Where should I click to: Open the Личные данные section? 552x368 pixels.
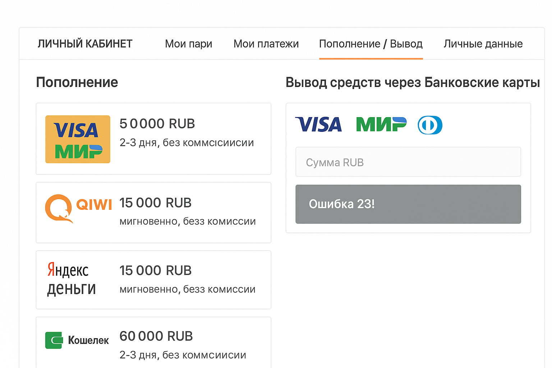point(483,43)
